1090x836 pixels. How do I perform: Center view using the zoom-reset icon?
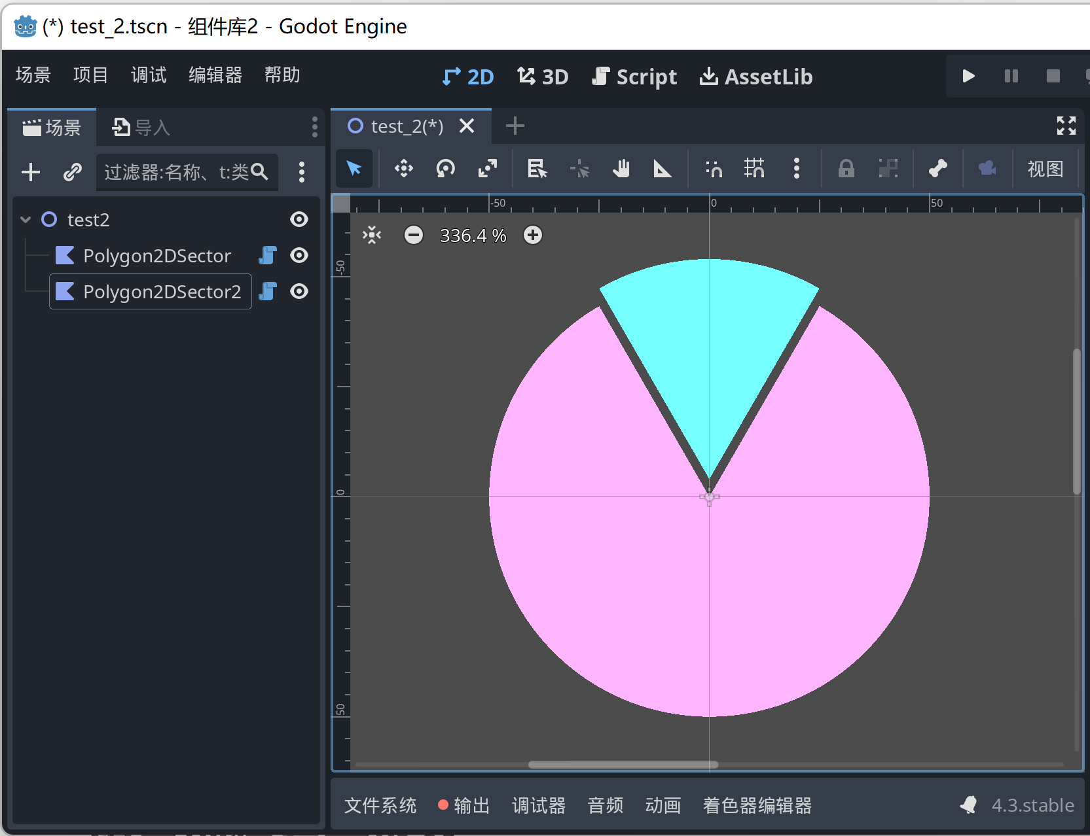coord(372,235)
